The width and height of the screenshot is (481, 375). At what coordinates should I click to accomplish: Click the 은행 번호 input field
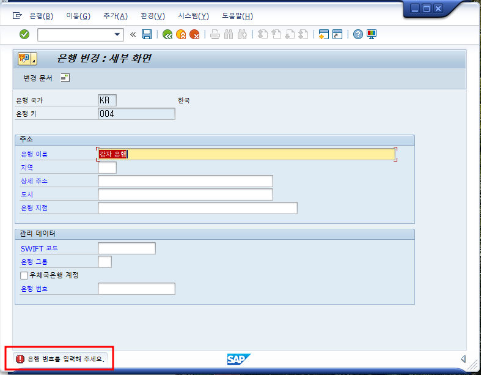[136, 289]
